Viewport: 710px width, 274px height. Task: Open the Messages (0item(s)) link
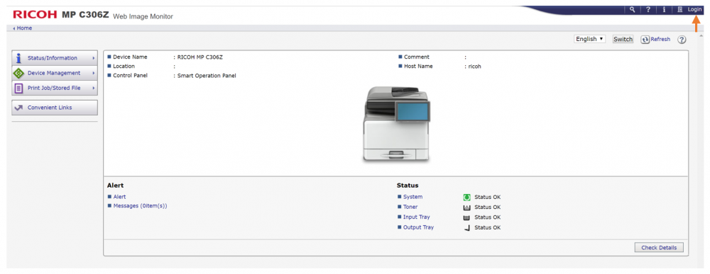pyautogui.click(x=141, y=206)
